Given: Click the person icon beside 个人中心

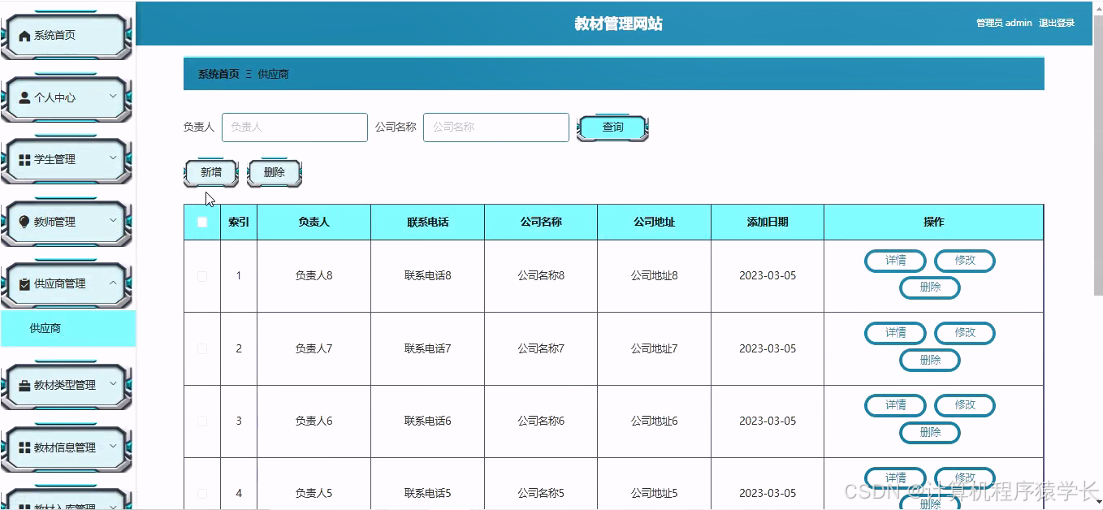Looking at the screenshot, I should tap(24, 97).
